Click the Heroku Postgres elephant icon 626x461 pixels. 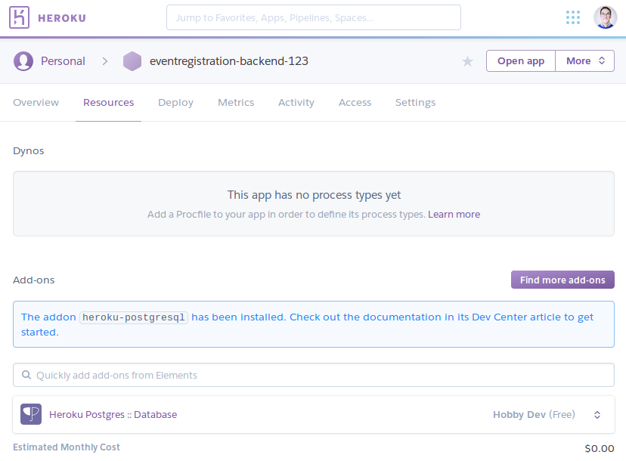31,414
